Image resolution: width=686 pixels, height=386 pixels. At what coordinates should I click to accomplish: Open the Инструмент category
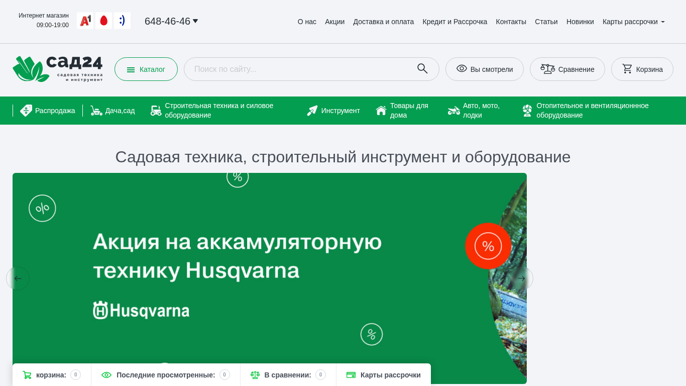tap(333, 111)
